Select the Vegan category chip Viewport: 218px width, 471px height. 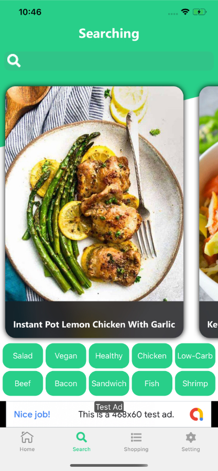(x=66, y=356)
